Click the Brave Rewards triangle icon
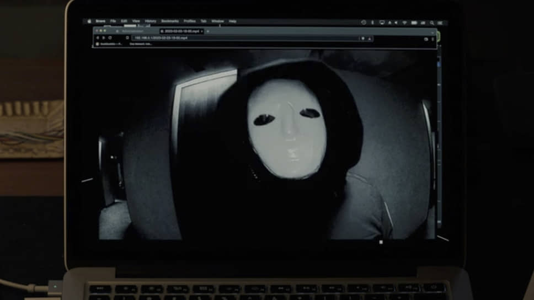The image size is (534, 300). [x=369, y=39]
